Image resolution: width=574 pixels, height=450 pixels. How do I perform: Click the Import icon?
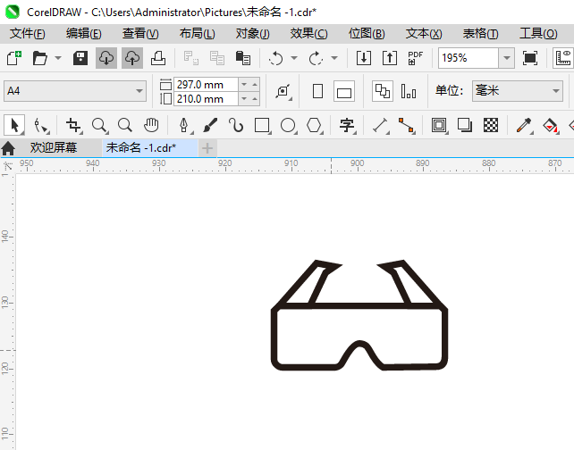(364, 58)
